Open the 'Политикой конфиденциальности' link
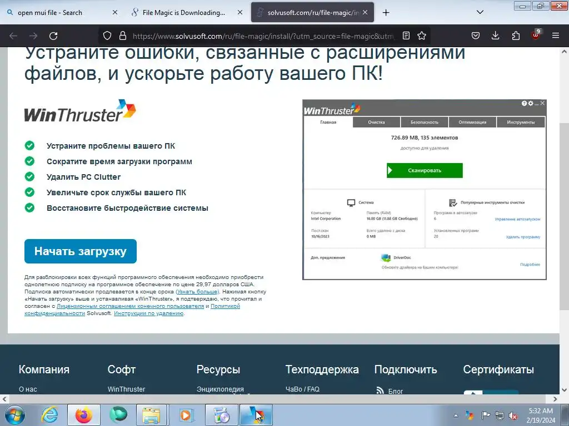Viewport: 569px width, 426px height. click(x=132, y=310)
